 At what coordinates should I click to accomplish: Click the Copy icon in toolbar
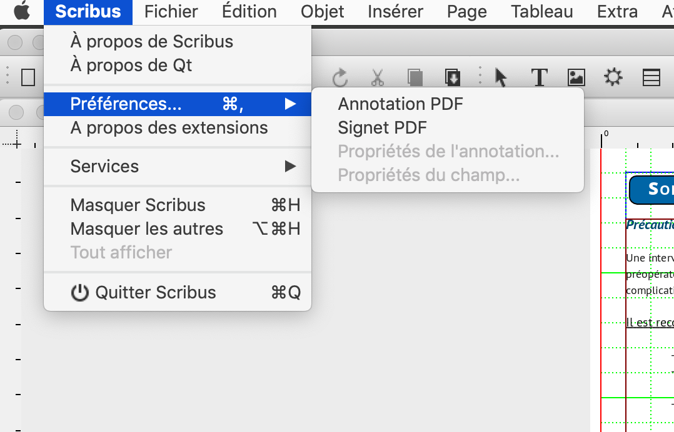pyautogui.click(x=415, y=77)
